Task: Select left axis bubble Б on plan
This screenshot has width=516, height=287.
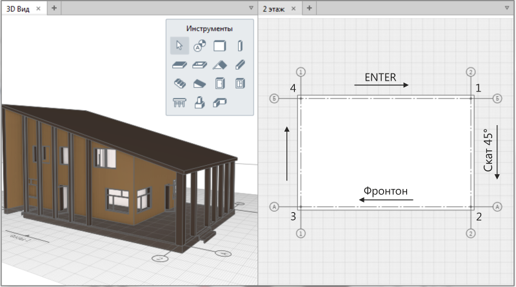Action: click(x=274, y=98)
